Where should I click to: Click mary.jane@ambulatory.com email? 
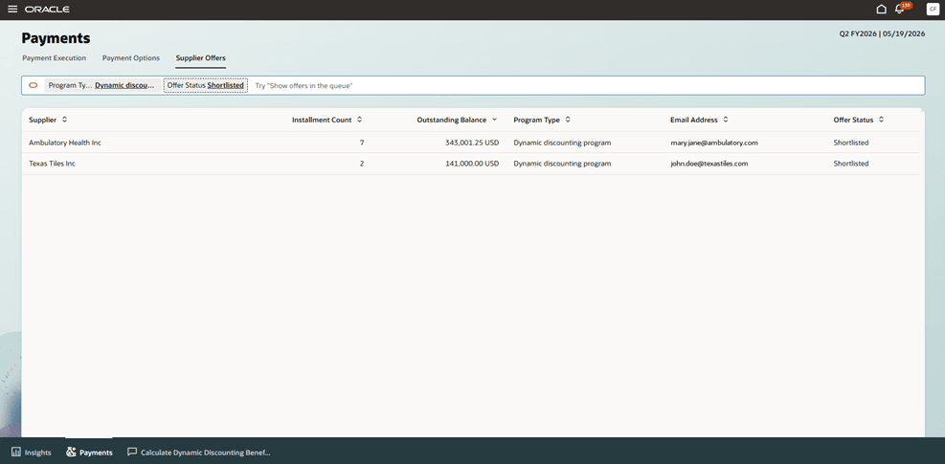713,143
